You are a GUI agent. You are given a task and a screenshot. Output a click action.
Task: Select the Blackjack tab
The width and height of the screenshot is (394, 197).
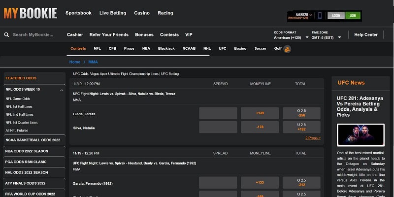166,48
